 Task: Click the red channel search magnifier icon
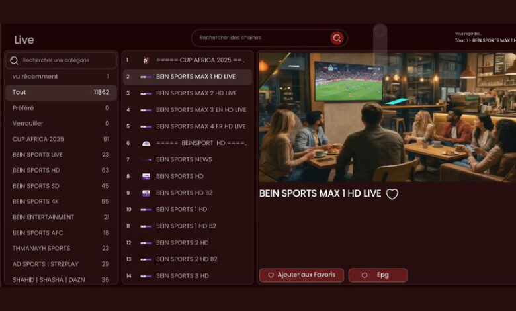pos(337,38)
